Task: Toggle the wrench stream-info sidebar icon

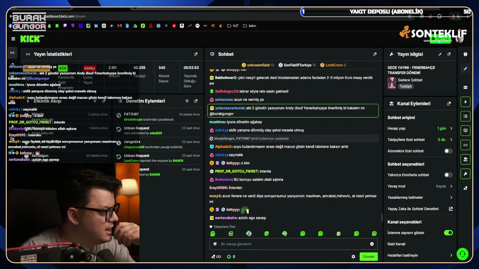Action: pos(466,174)
